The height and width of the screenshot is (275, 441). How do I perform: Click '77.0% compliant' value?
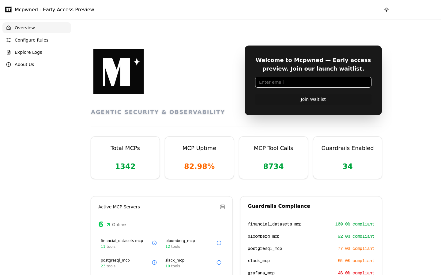coord(356,249)
